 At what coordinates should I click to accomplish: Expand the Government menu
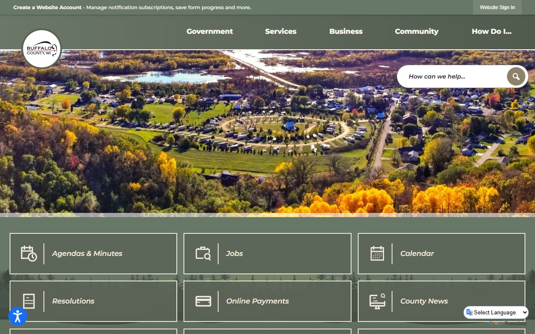[209, 31]
